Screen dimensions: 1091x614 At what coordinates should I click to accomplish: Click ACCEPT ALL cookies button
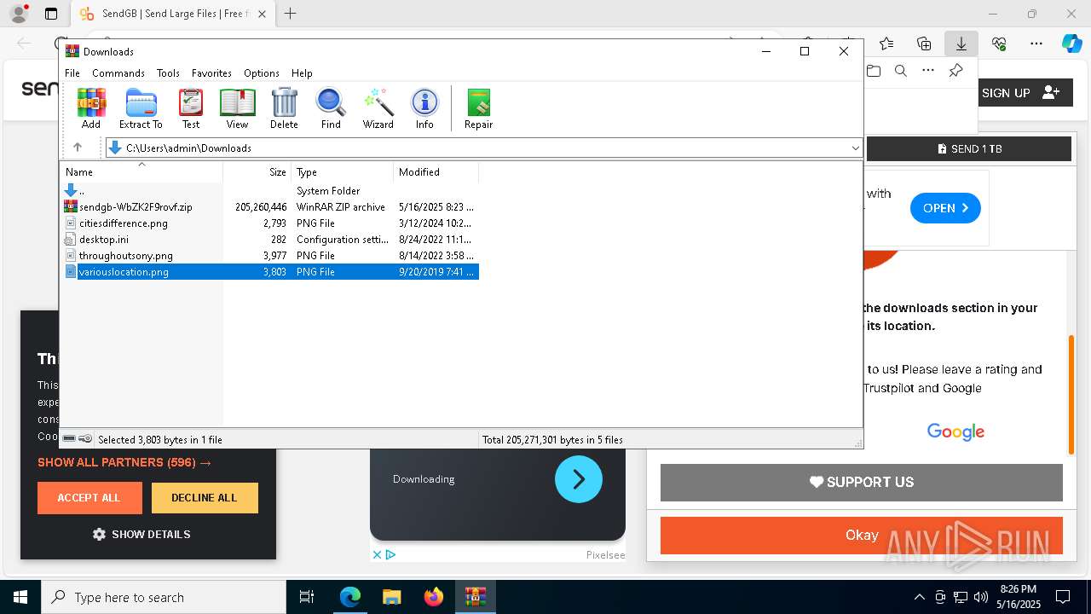pos(89,498)
